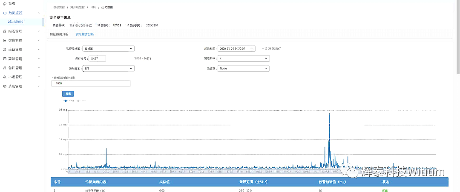Click the 算法管理 sidebar icon

pyautogui.click(x=4, y=59)
